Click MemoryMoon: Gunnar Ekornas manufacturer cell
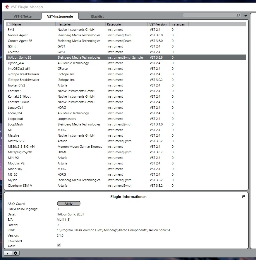 point(80,147)
